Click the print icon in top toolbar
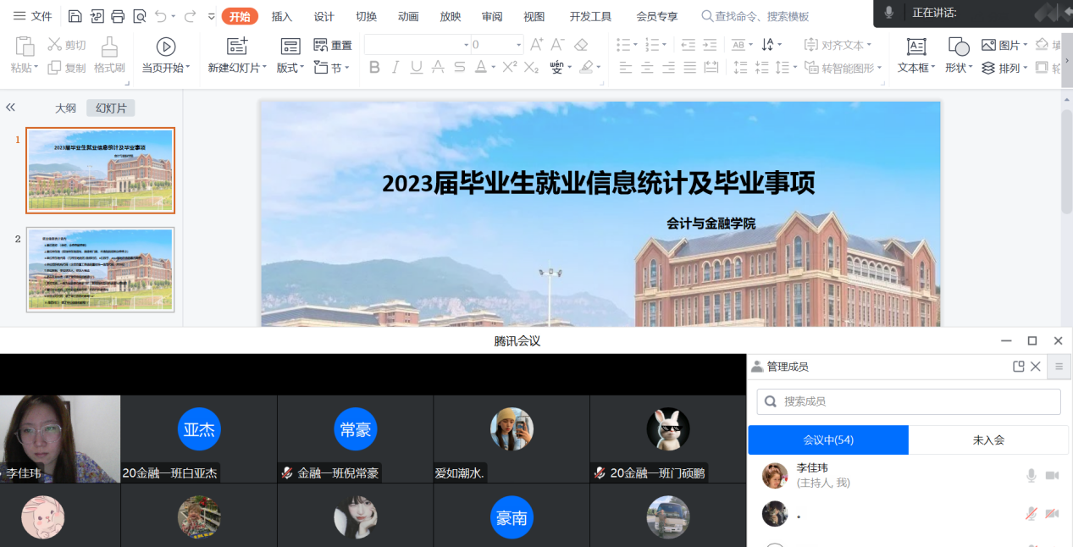 point(118,16)
